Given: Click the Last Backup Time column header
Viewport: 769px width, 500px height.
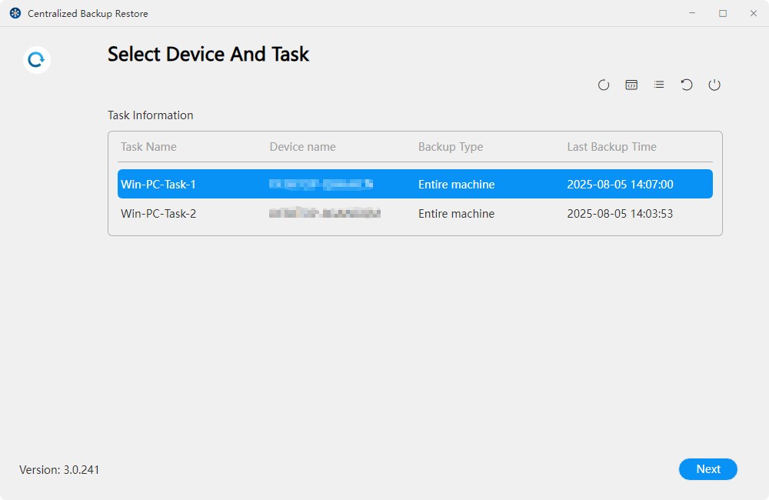Looking at the screenshot, I should click(610, 146).
